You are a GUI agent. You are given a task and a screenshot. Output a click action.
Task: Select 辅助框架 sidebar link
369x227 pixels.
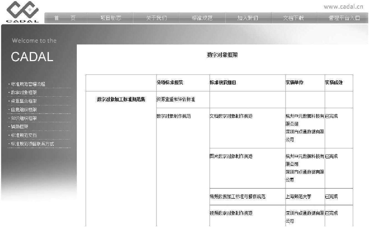click(19, 127)
